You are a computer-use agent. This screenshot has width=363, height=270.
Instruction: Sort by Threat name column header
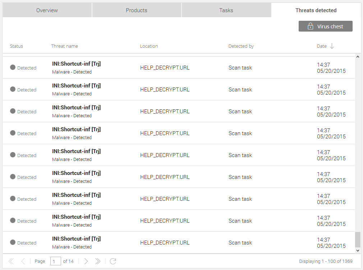pyautogui.click(x=64, y=46)
